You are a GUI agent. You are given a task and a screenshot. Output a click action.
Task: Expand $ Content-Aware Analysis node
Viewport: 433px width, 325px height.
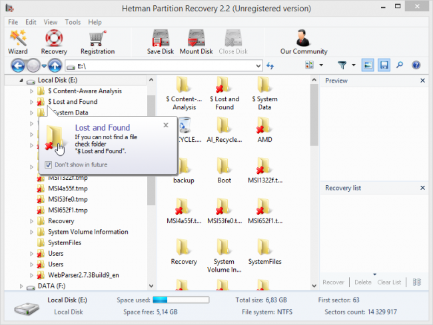point(31,91)
